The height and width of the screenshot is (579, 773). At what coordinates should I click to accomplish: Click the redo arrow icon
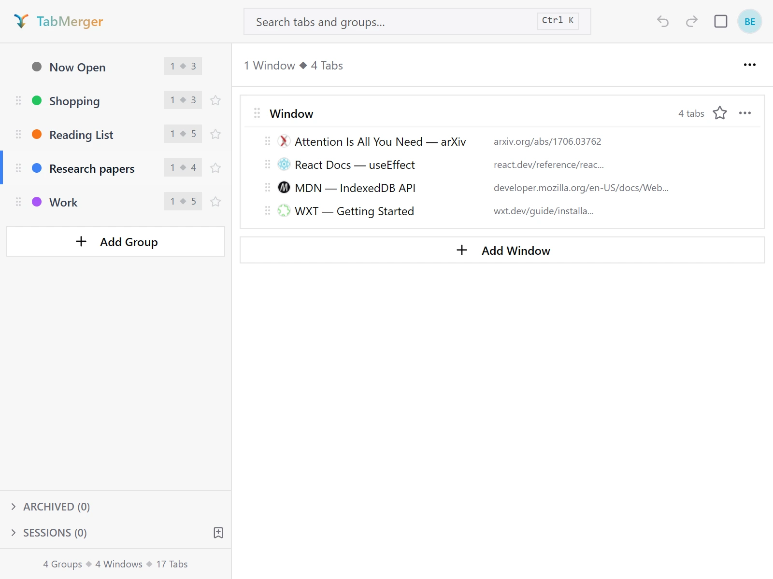pos(692,21)
